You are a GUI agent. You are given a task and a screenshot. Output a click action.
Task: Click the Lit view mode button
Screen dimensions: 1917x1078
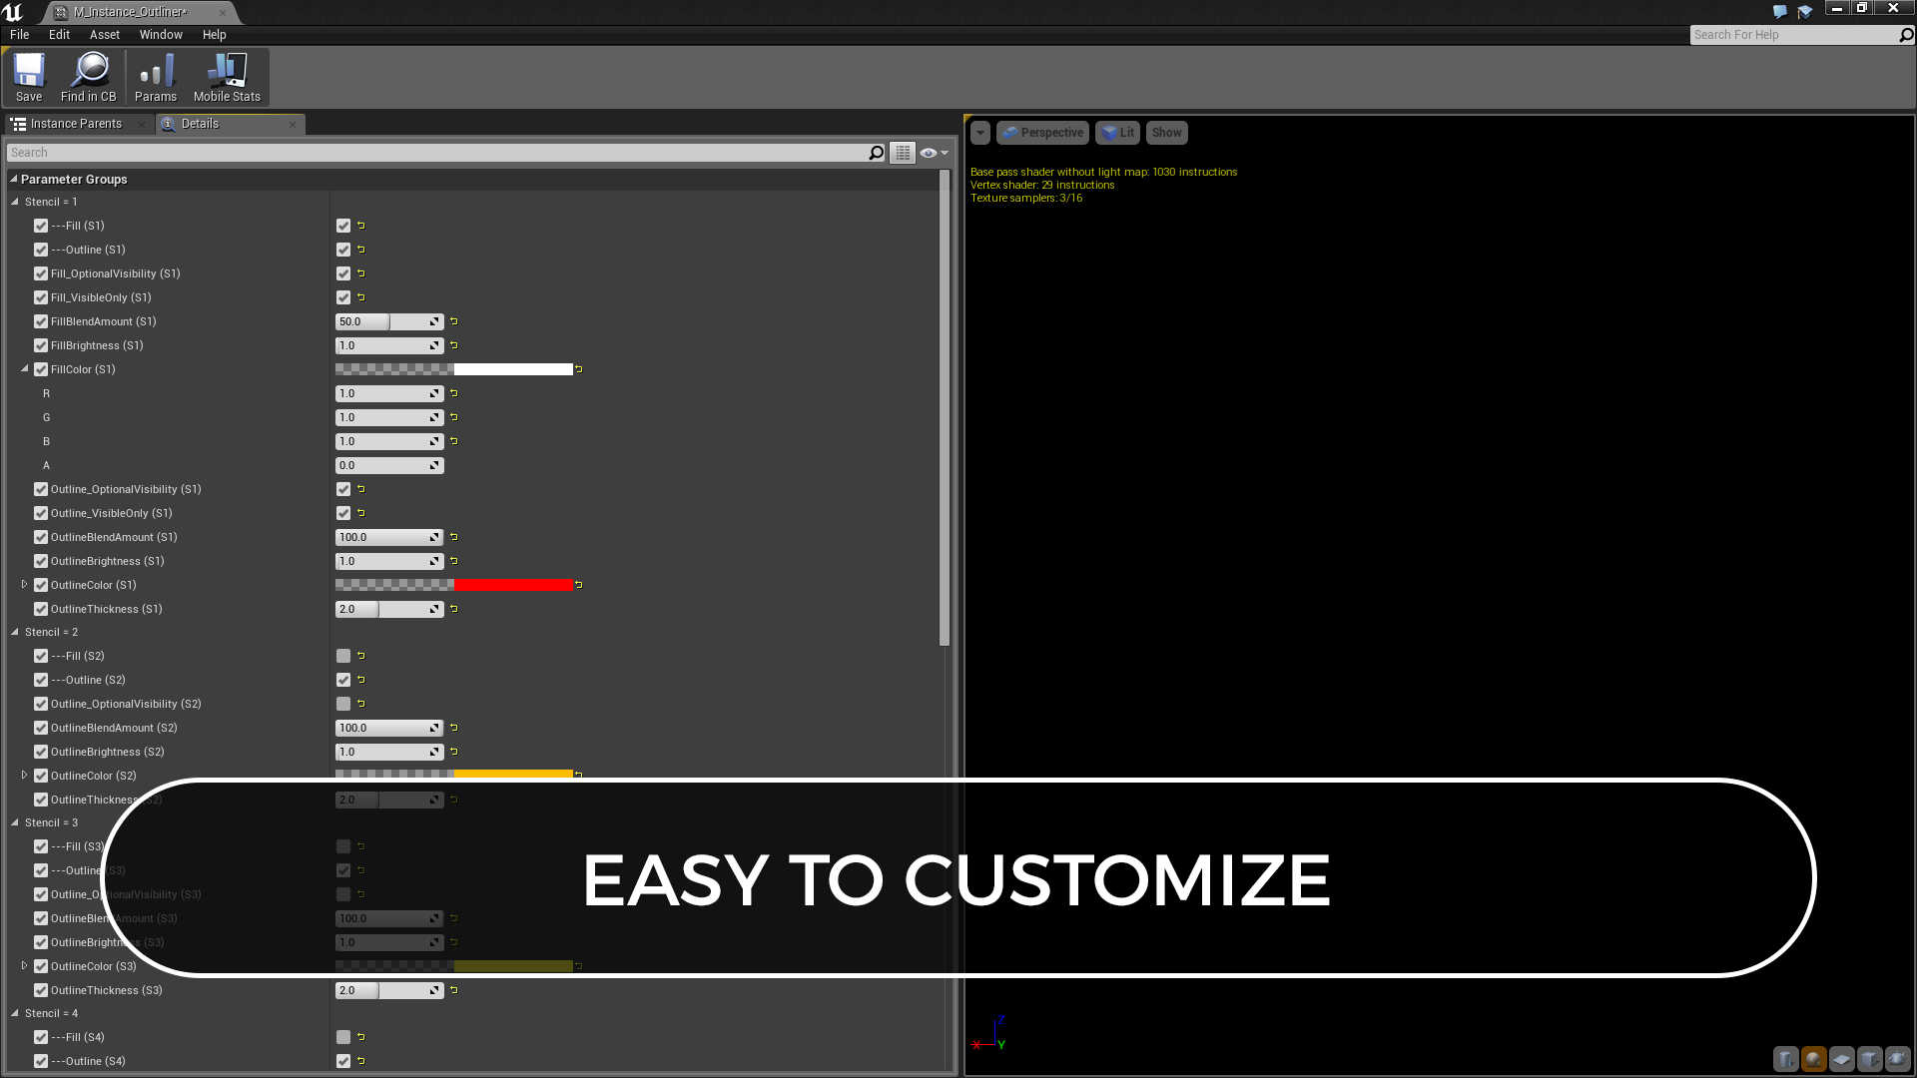click(x=1118, y=133)
